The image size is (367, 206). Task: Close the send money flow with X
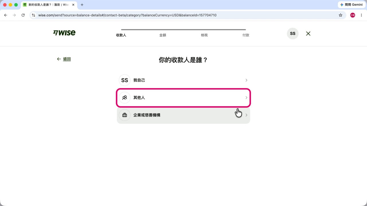pyautogui.click(x=308, y=33)
